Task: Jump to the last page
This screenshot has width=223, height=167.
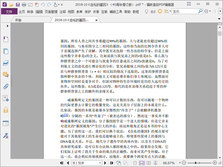Action: [x=112, y=163]
